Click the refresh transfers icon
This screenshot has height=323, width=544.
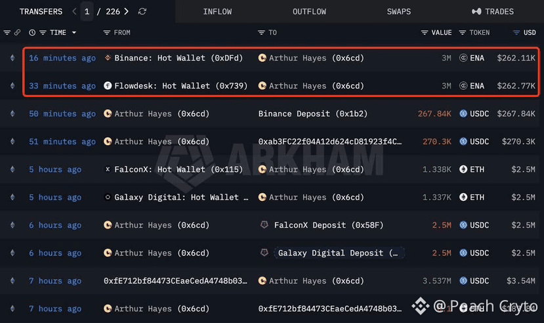coord(142,11)
